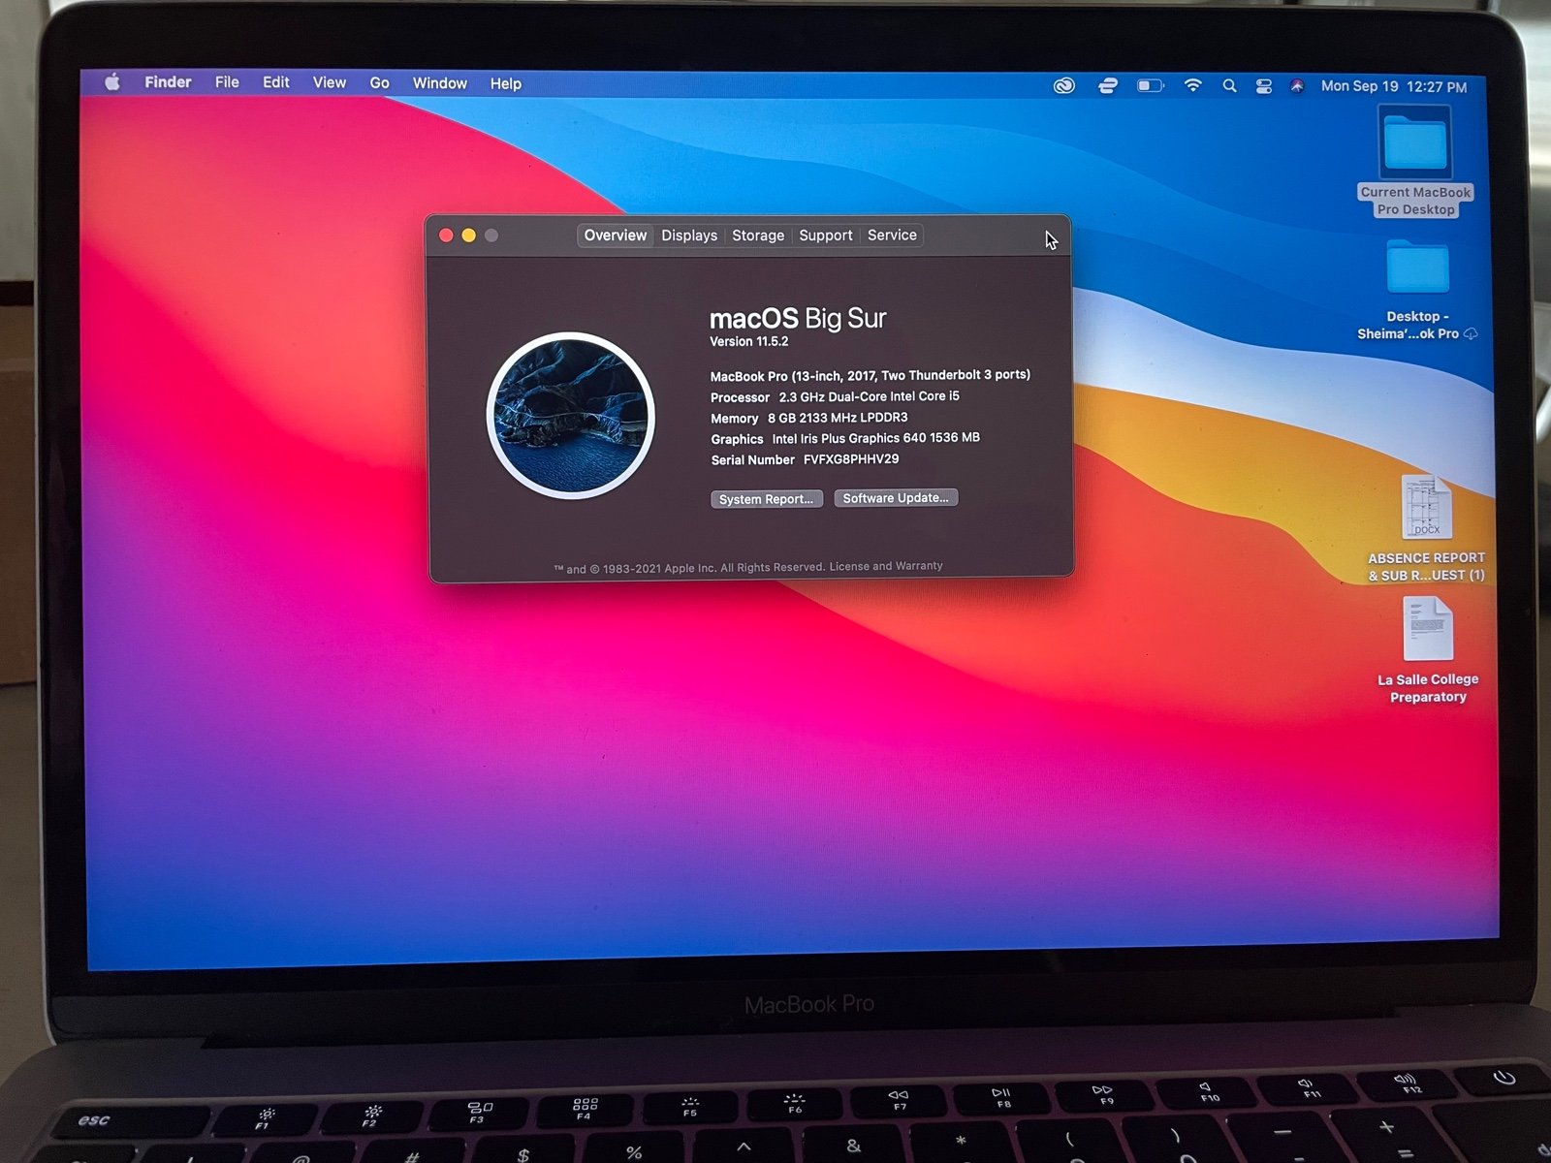Open the File menu
The image size is (1551, 1163).
pos(227,82)
